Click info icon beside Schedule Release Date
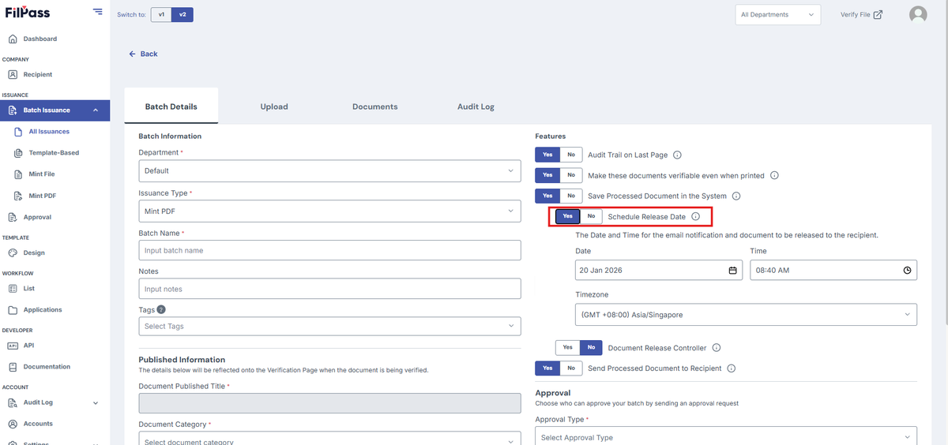Viewport: 948px width, 445px height. [695, 216]
